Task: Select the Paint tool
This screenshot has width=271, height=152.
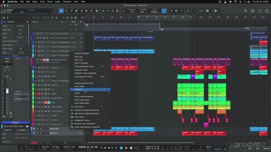Action: 81,11
